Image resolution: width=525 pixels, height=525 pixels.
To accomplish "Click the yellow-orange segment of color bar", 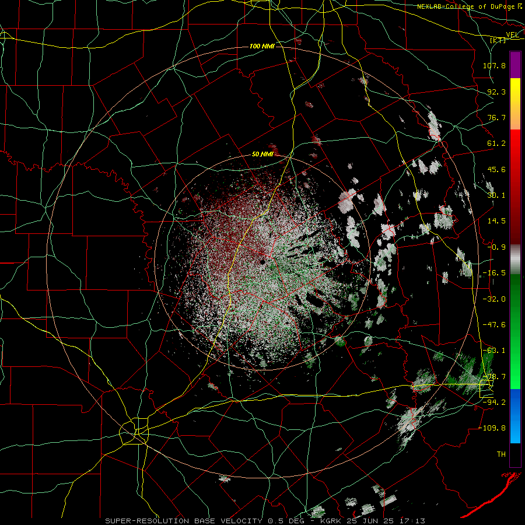I will 516,104.
